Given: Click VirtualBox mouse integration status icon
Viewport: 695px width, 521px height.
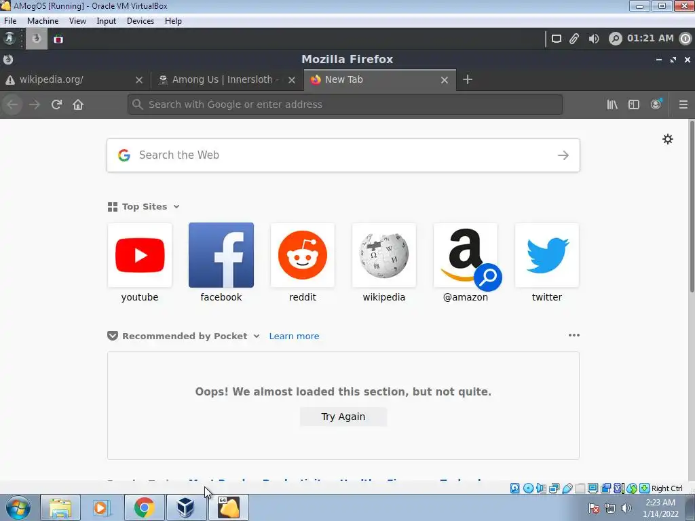Looking at the screenshot, I should 632,488.
